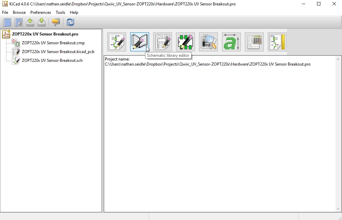
Task: Click the .sch file icon in tree
Action: (16, 60)
